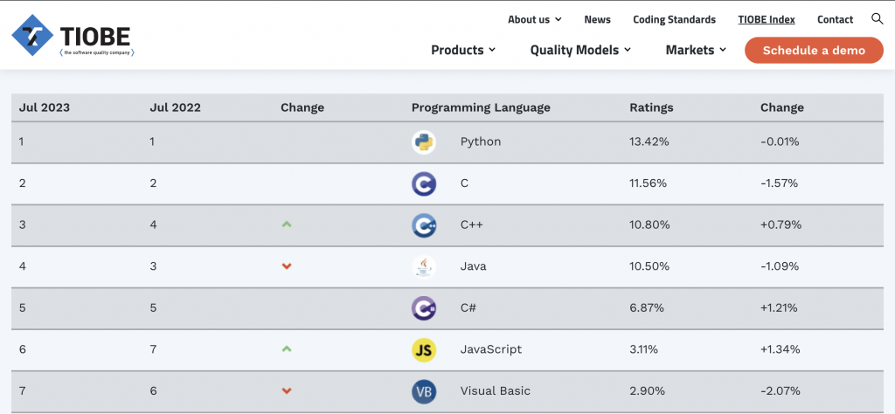Open the TIOBE Index link
The height and width of the screenshot is (414, 895).
[x=766, y=19]
